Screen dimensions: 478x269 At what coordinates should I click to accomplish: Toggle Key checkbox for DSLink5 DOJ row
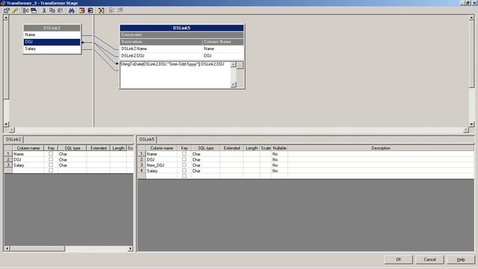[184, 159]
